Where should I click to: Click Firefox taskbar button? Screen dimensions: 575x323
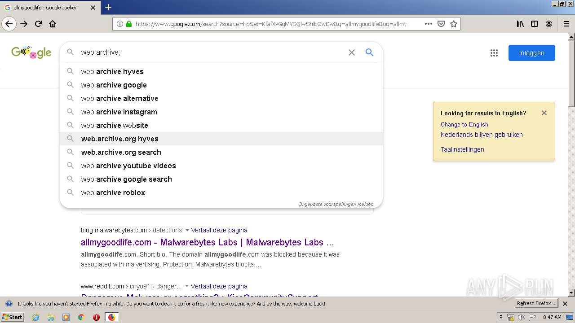pos(111,317)
